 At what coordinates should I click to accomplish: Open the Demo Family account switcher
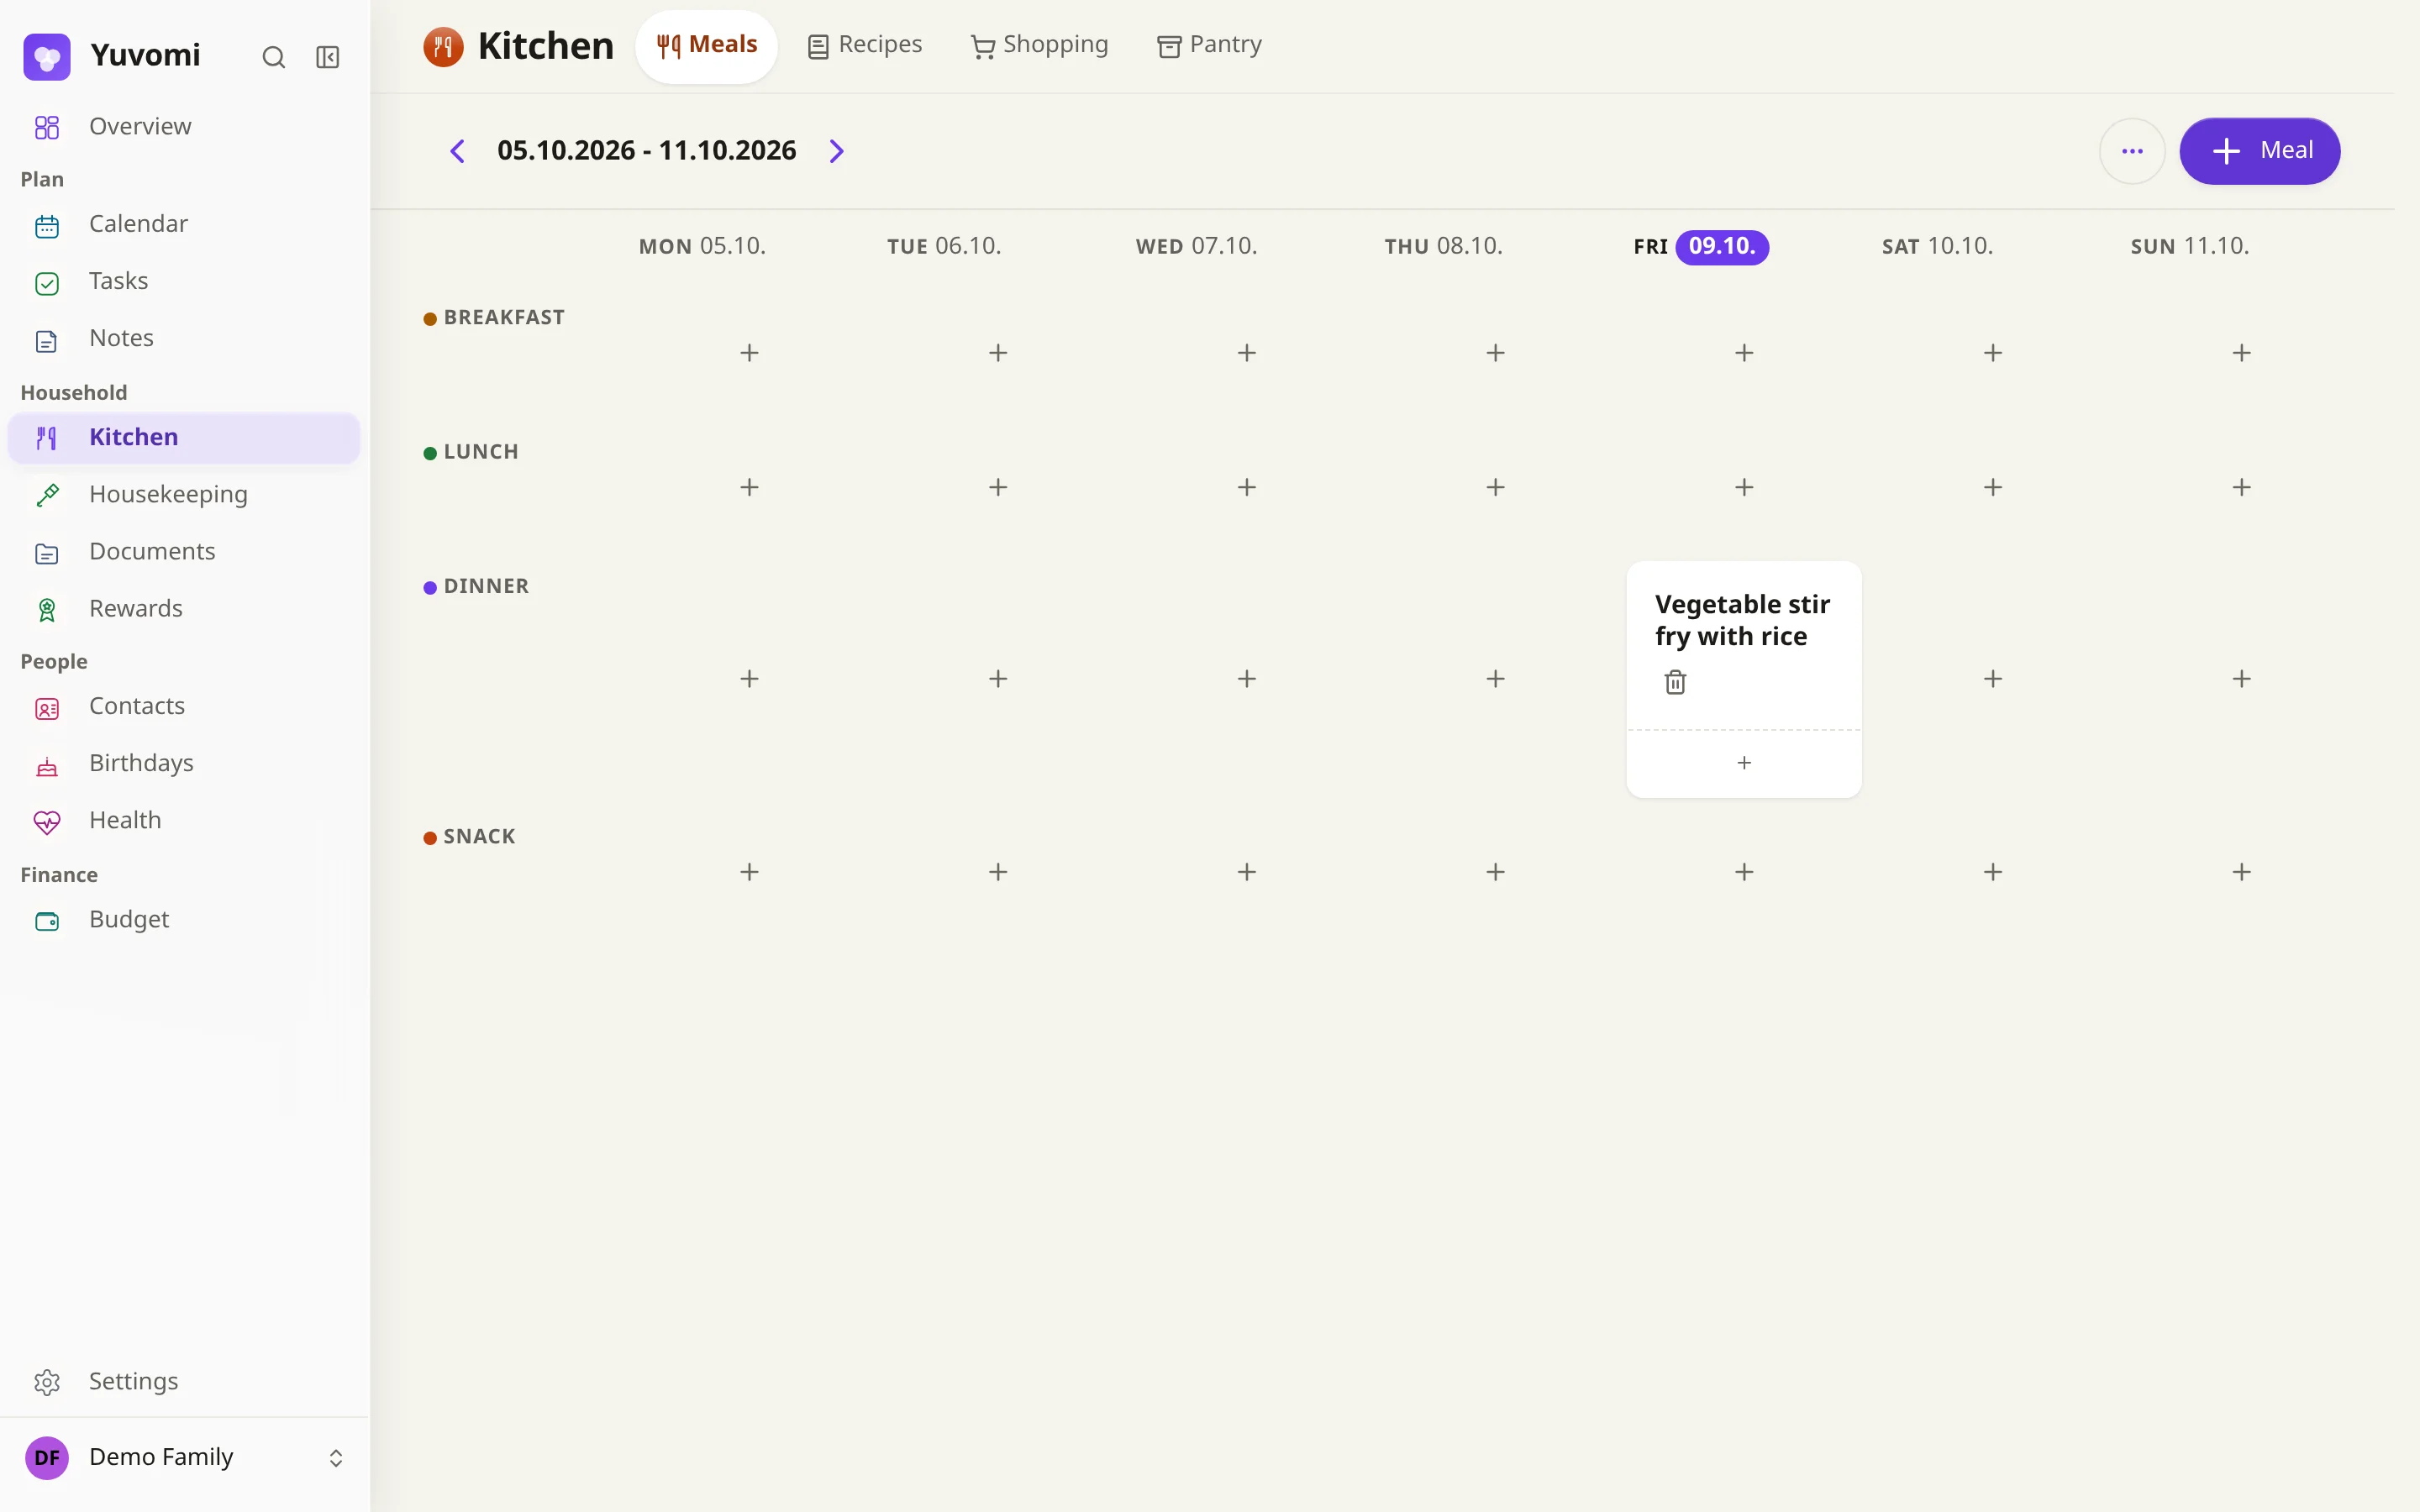[185, 1457]
